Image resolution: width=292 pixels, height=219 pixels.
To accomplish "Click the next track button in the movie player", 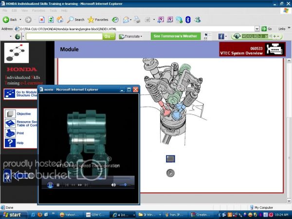I will pyautogui.click(x=86, y=185).
